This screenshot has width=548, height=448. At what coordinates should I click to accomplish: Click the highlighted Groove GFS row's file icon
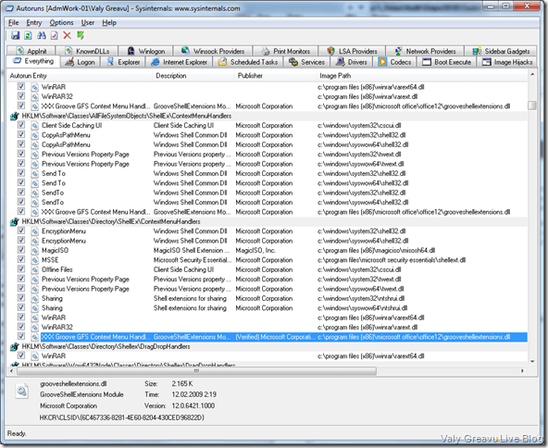pyautogui.click(x=34, y=337)
